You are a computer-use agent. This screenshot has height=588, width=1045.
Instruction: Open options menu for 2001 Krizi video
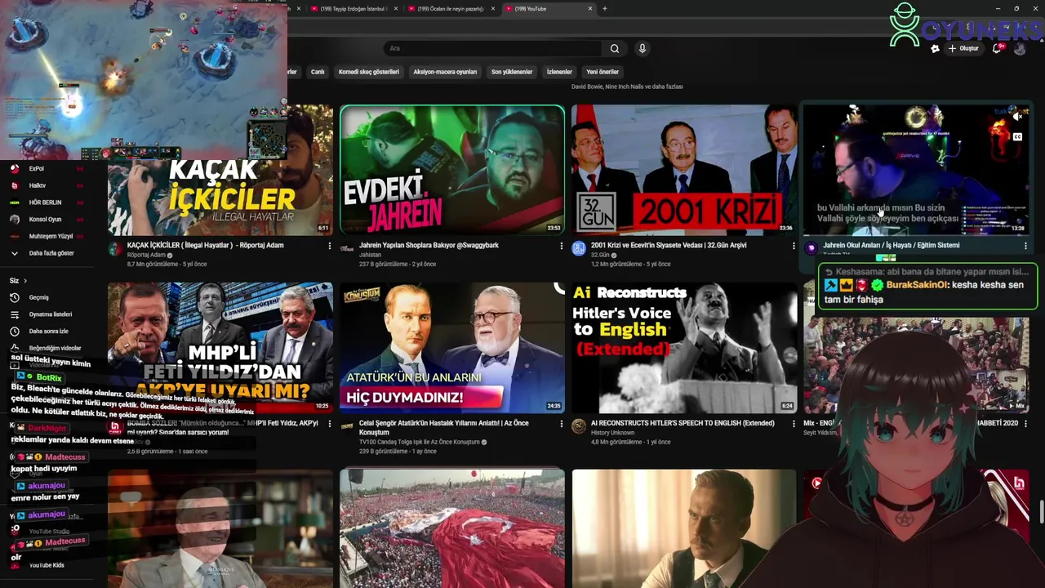coord(794,246)
